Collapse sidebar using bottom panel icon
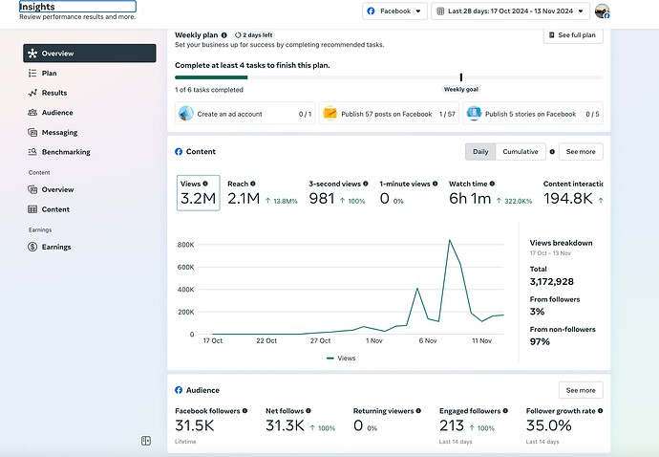The height and width of the screenshot is (457, 659). click(x=146, y=441)
